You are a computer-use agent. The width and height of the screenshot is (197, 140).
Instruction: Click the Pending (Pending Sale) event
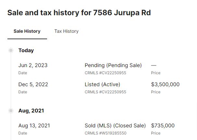(113, 65)
